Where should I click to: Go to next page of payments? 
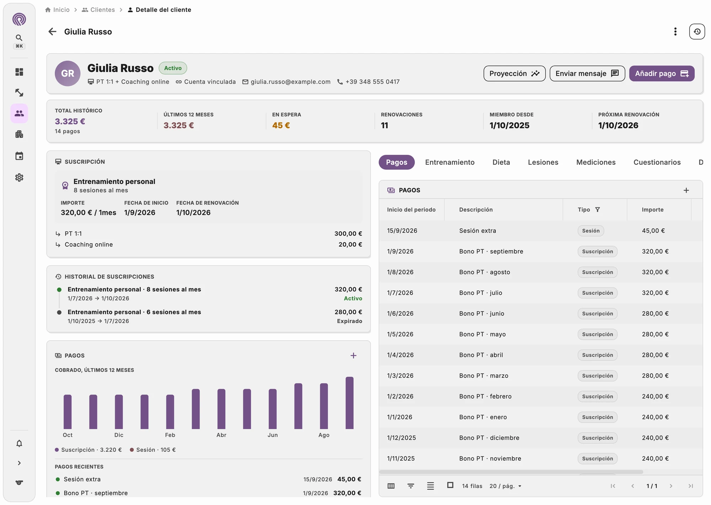coord(671,486)
